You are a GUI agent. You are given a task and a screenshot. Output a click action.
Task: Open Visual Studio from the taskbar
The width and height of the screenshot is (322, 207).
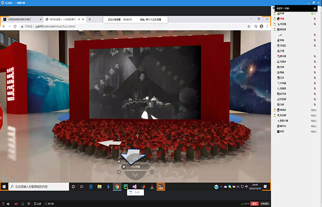[133, 186]
